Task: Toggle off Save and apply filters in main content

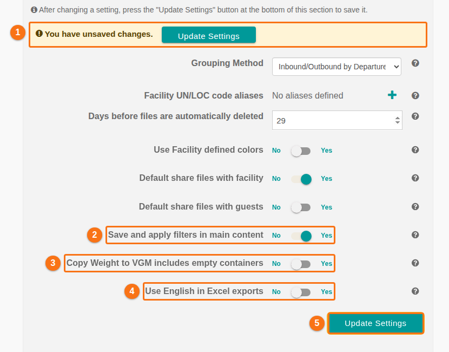Action: coord(301,236)
